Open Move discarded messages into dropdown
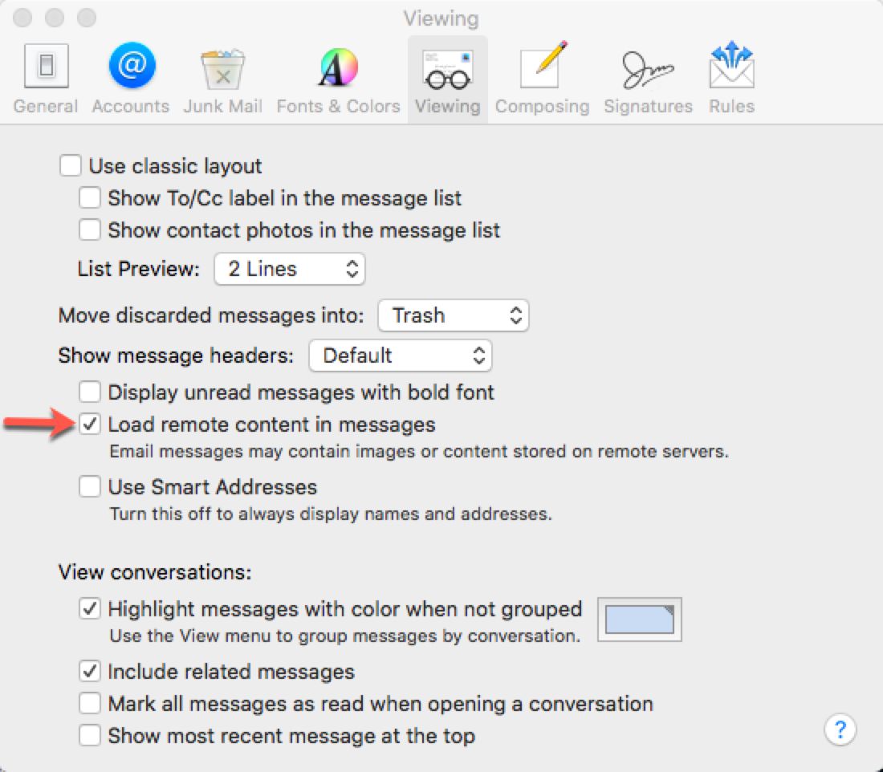The width and height of the screenshot is (883, 772). (453, 316)
